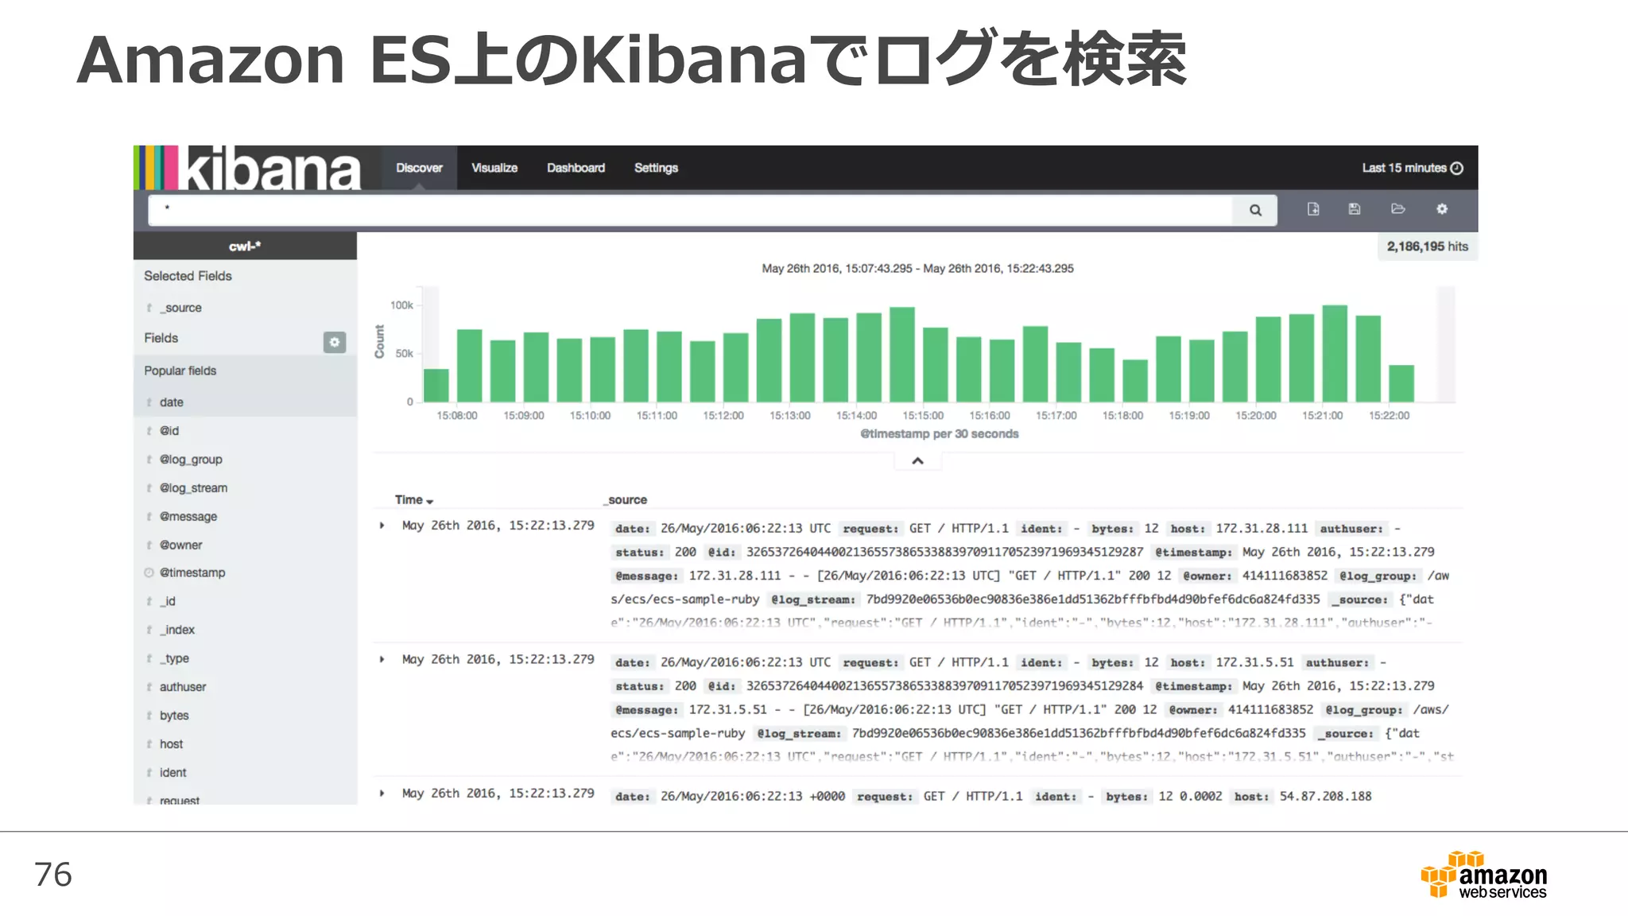1628x916 pixels.
Task: Start a new search with document icon
Action: (x=1313, y=209)
